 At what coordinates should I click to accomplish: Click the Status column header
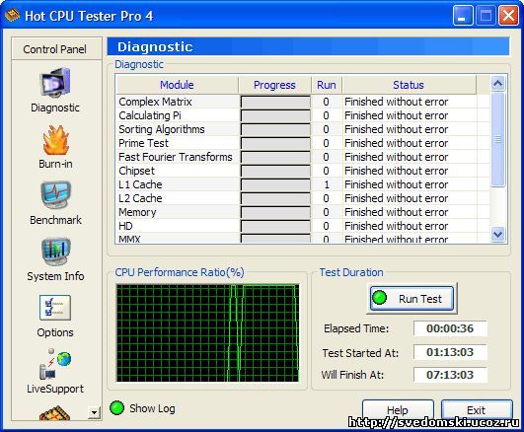(409, 85)
